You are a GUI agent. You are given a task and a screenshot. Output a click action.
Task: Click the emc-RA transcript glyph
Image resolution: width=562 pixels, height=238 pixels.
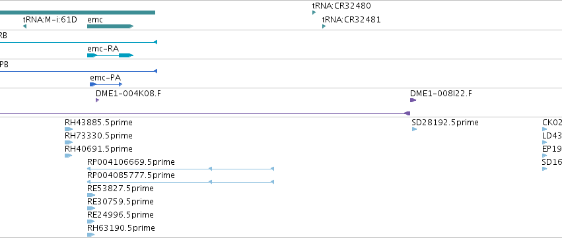[x=110, y=55]
